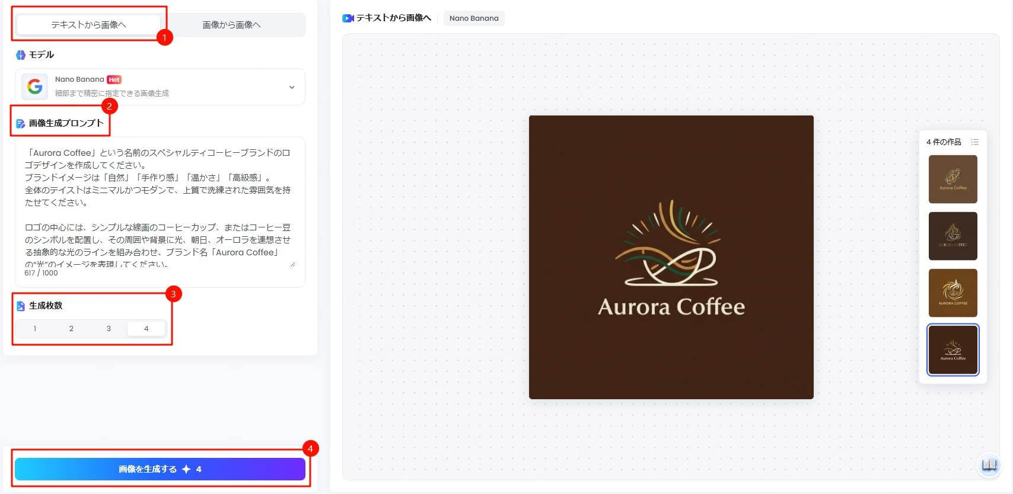1013x494 pixels.
Task: Click the video camera icon in header
Action: pos(348,18)
